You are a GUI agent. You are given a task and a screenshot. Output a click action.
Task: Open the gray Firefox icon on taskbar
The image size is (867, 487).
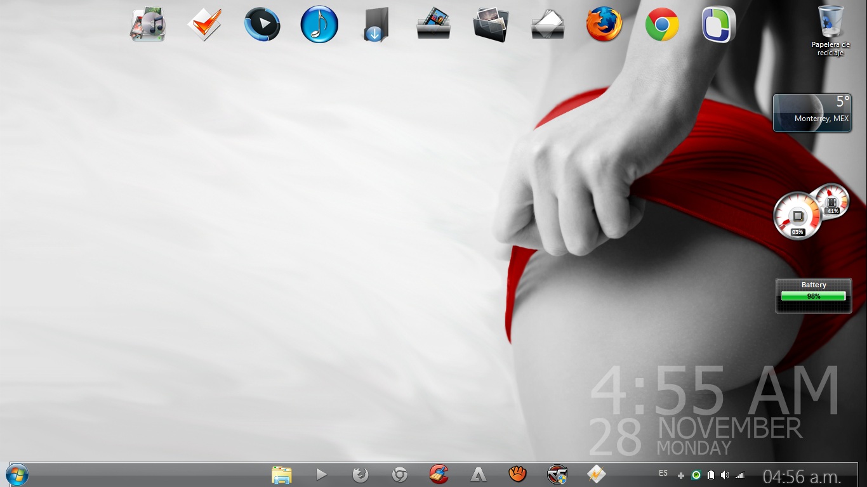[361, 474]
